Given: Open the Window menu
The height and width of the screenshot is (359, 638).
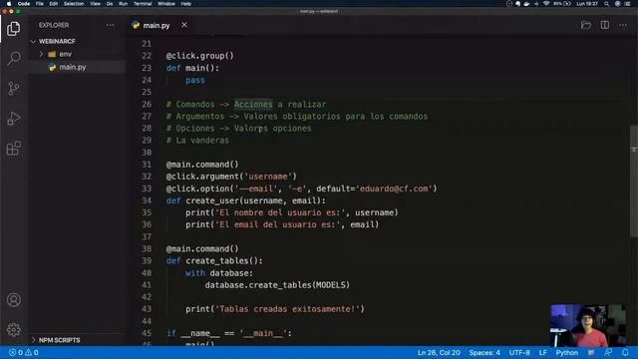Looking at the screenshot, I should (x=166, y=4).
